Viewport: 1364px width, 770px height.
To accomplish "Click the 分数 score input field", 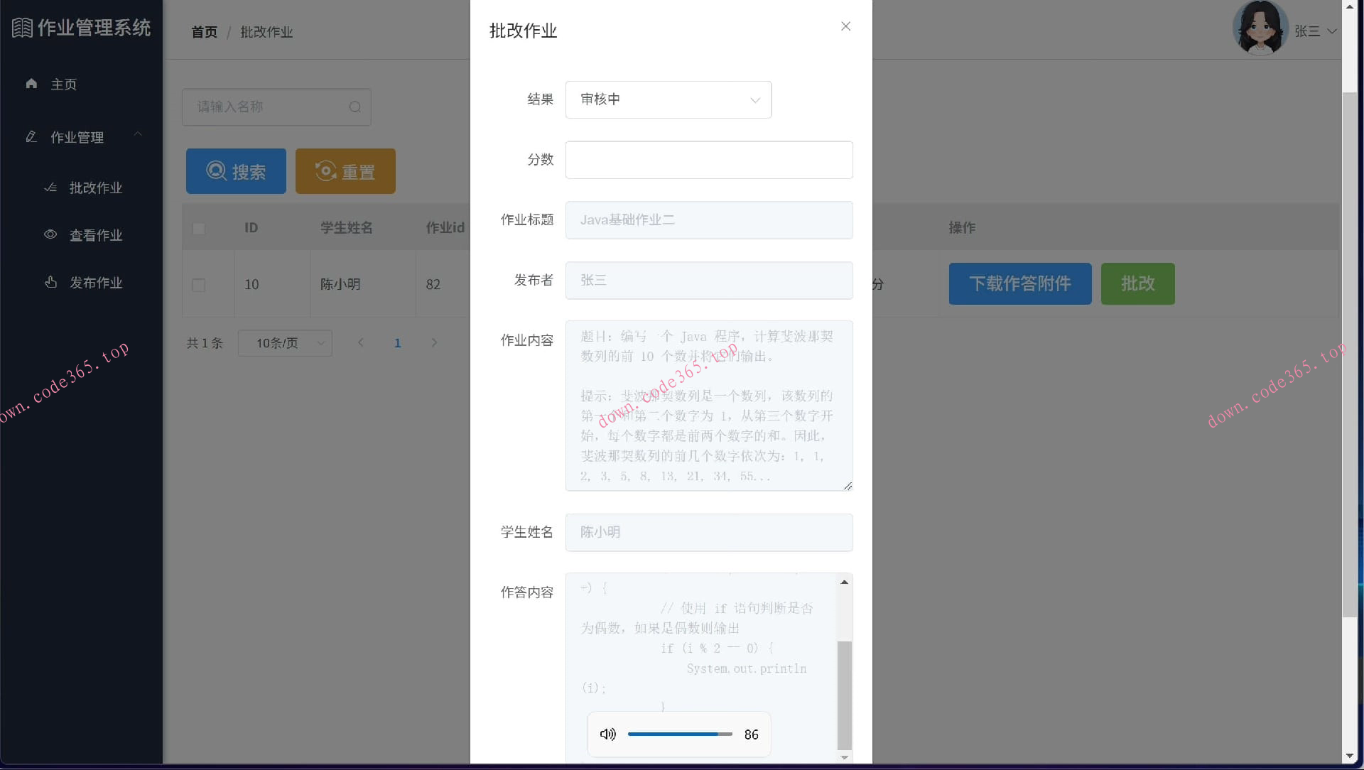I will (x=708, y=160).
